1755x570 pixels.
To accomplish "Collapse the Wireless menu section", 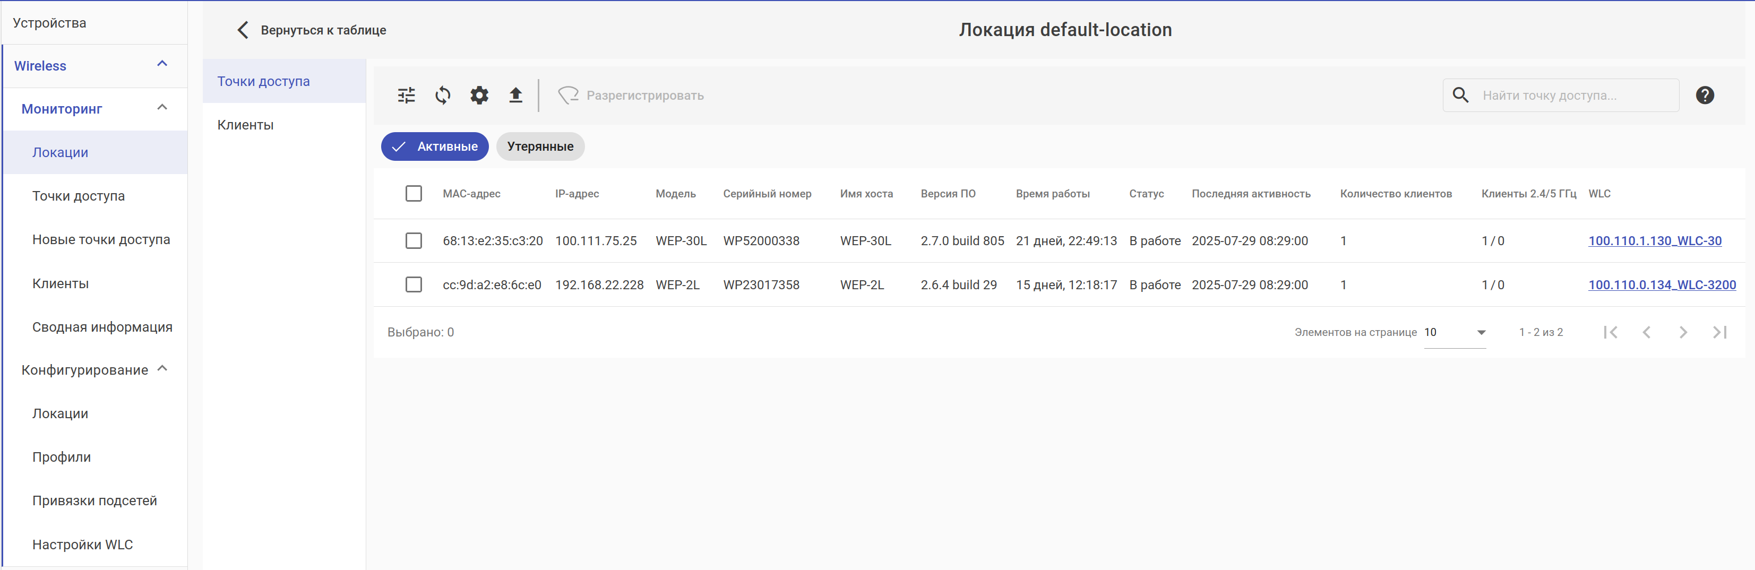I will [162, 64].
